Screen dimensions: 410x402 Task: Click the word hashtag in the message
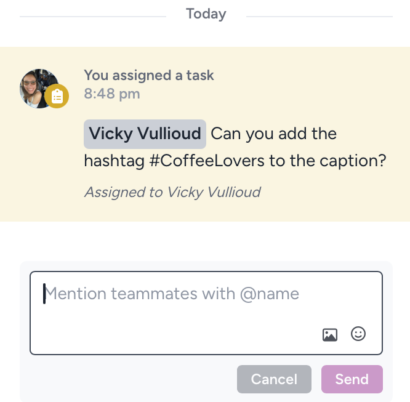(x=115, y=161)
